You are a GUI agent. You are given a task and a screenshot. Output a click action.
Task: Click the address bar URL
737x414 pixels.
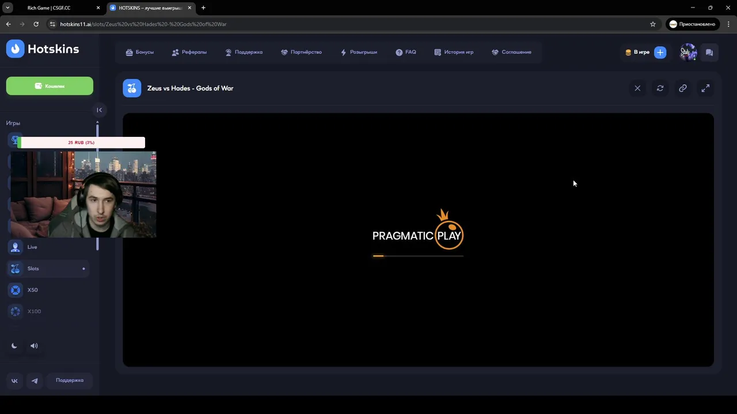click(x=143, y=24)
